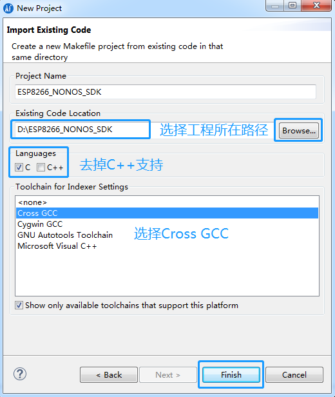Select Cross GCC toolchain

pos(167,213)
